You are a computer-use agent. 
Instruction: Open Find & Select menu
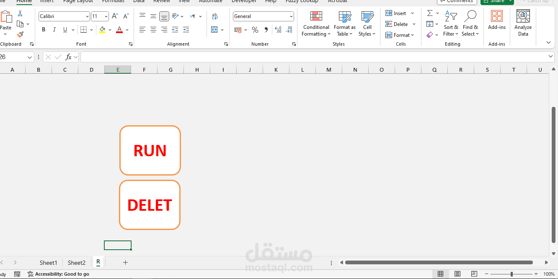pyautogui.click(x=470, y=24)
